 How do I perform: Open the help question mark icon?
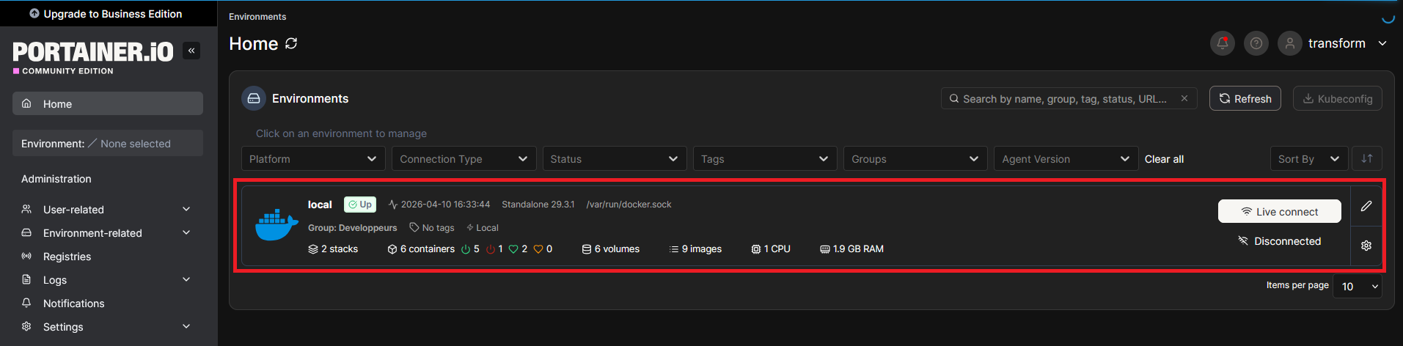pyautogui.click(x=1256, y=43)
